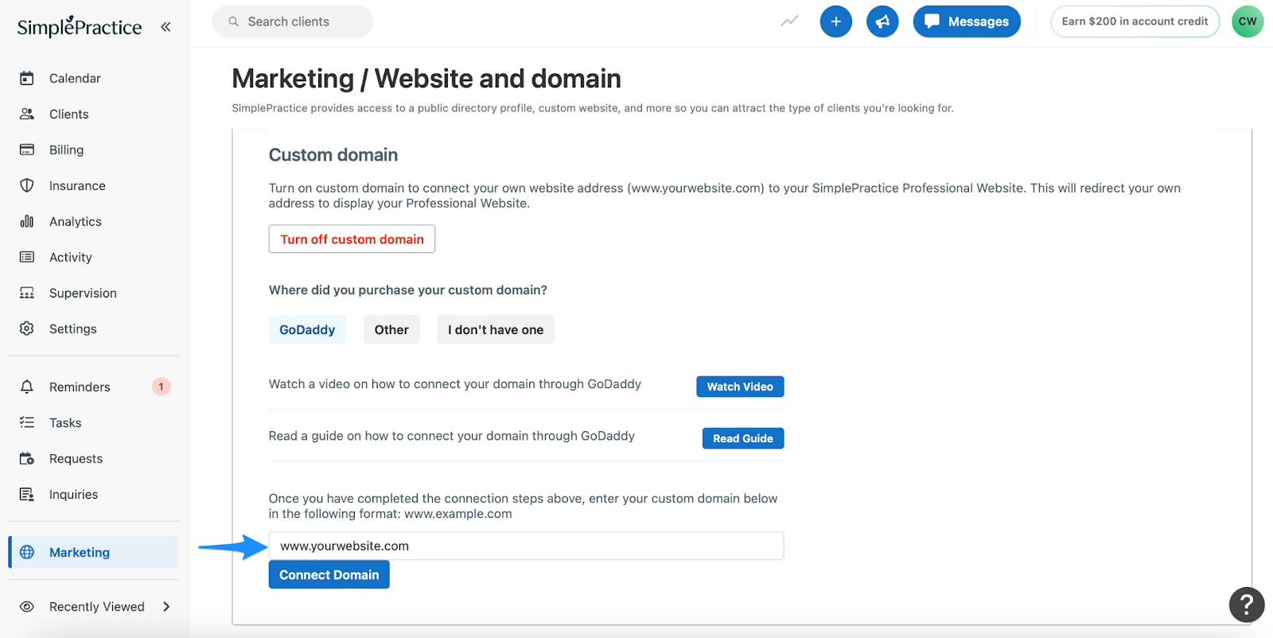This screenshot has height=638, width=1273.
Task: Click the Read Guide button
Action: 743,438
